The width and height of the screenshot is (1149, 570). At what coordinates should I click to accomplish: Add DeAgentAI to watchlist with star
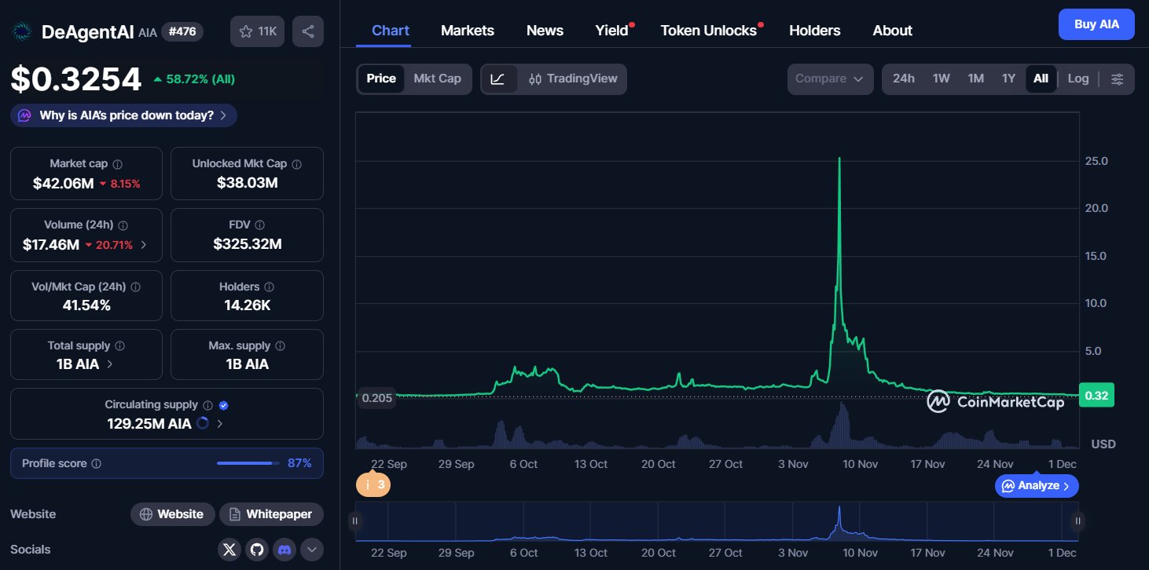pyautogui.click(x=257, y=31)
